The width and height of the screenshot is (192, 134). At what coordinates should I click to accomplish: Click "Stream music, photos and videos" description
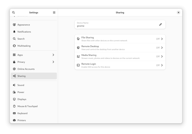pos(110,58)
